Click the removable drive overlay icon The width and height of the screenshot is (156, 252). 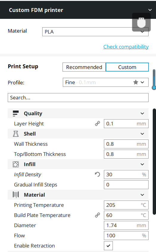[141, 22]
